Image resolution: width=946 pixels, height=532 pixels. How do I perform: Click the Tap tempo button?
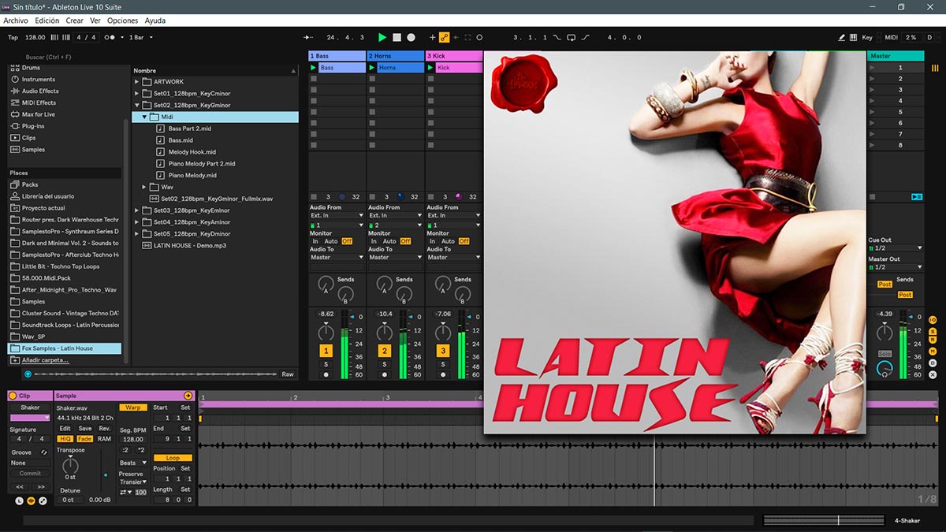click(x=13, y=37)
